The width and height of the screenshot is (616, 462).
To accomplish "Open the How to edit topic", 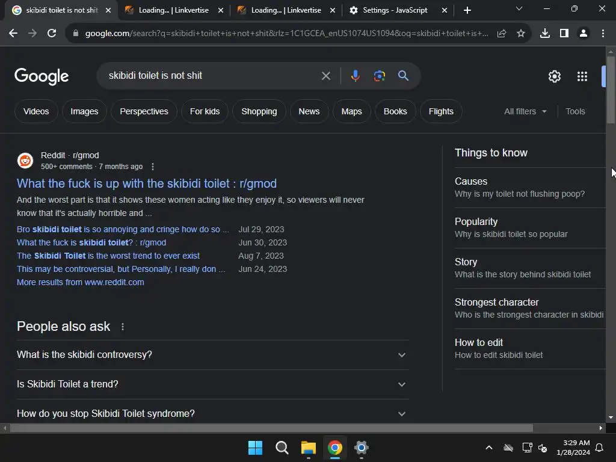I will click(x=530, y=349).
